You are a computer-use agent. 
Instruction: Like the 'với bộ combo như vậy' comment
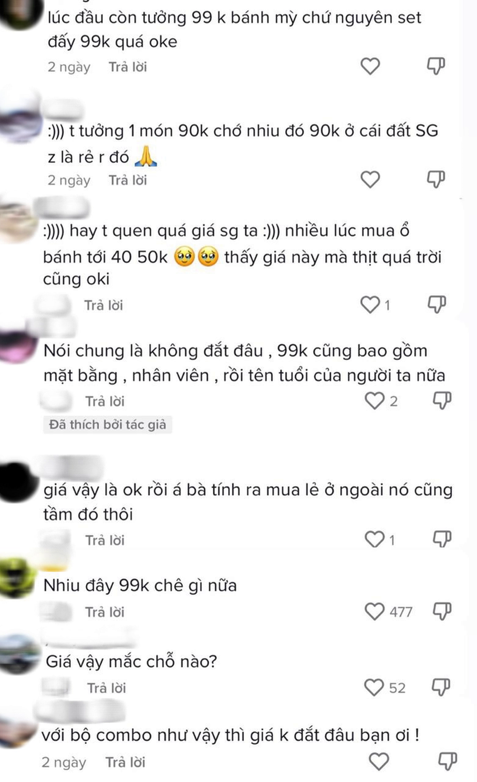point(379,761)
